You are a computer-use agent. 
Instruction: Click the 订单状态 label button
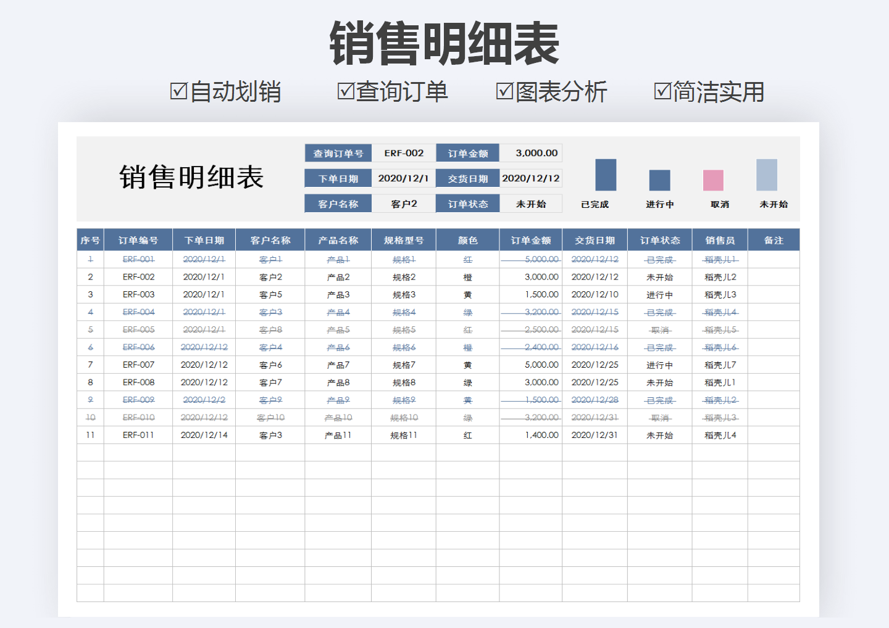tap(467, 203)
